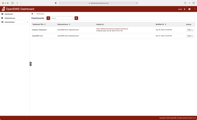Image resolution: width=197 pixels, height=120 pixels.
Task: Click the add new dashboard plus button
Action: tap(48, 18)
